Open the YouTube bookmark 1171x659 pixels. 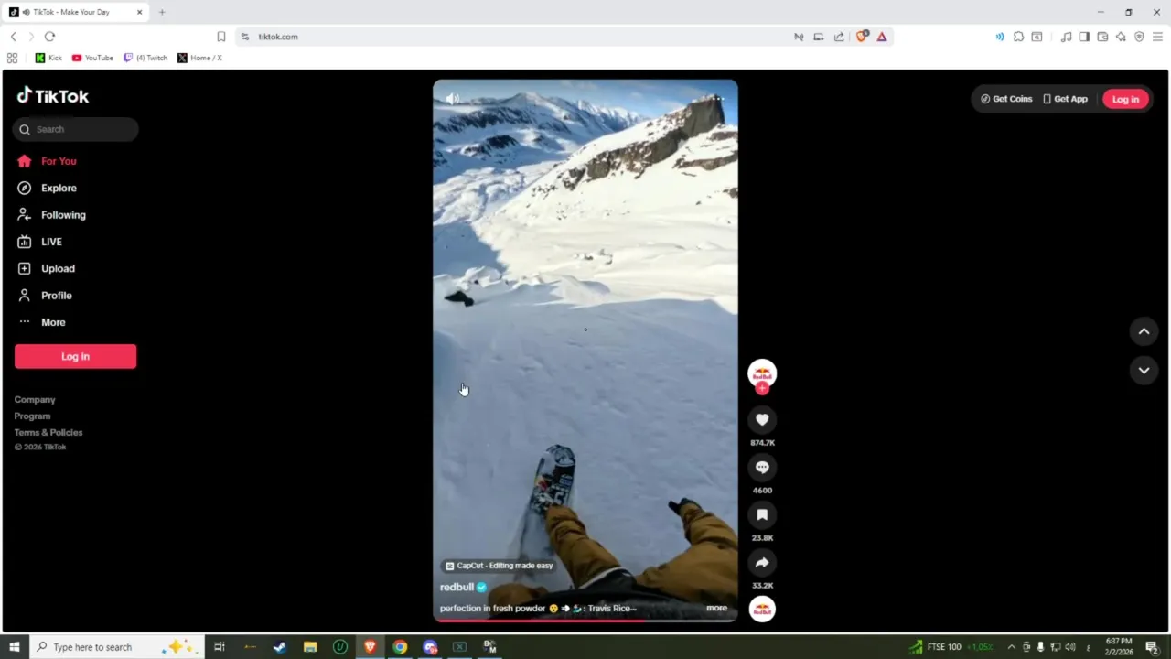(x=92, y=58)
